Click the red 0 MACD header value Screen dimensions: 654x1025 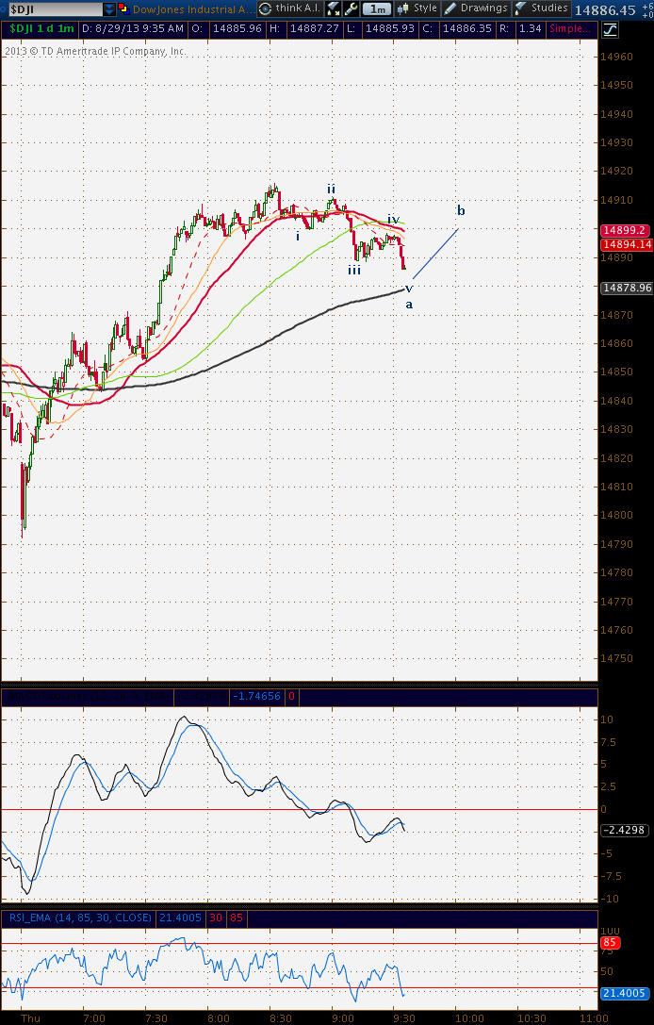pos(291,696)
